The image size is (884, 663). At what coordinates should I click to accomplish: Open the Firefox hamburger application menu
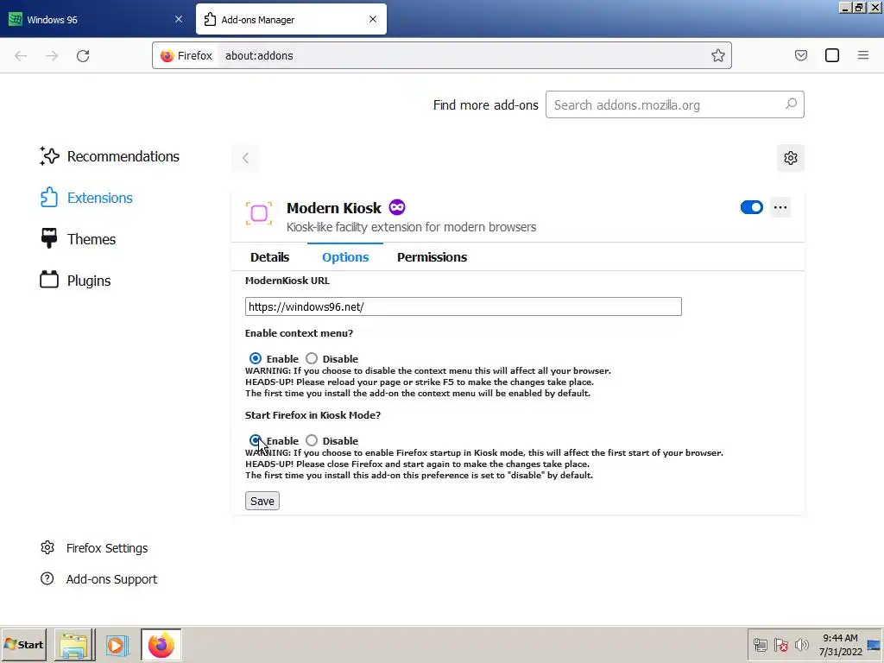click(x=862, y=55)
